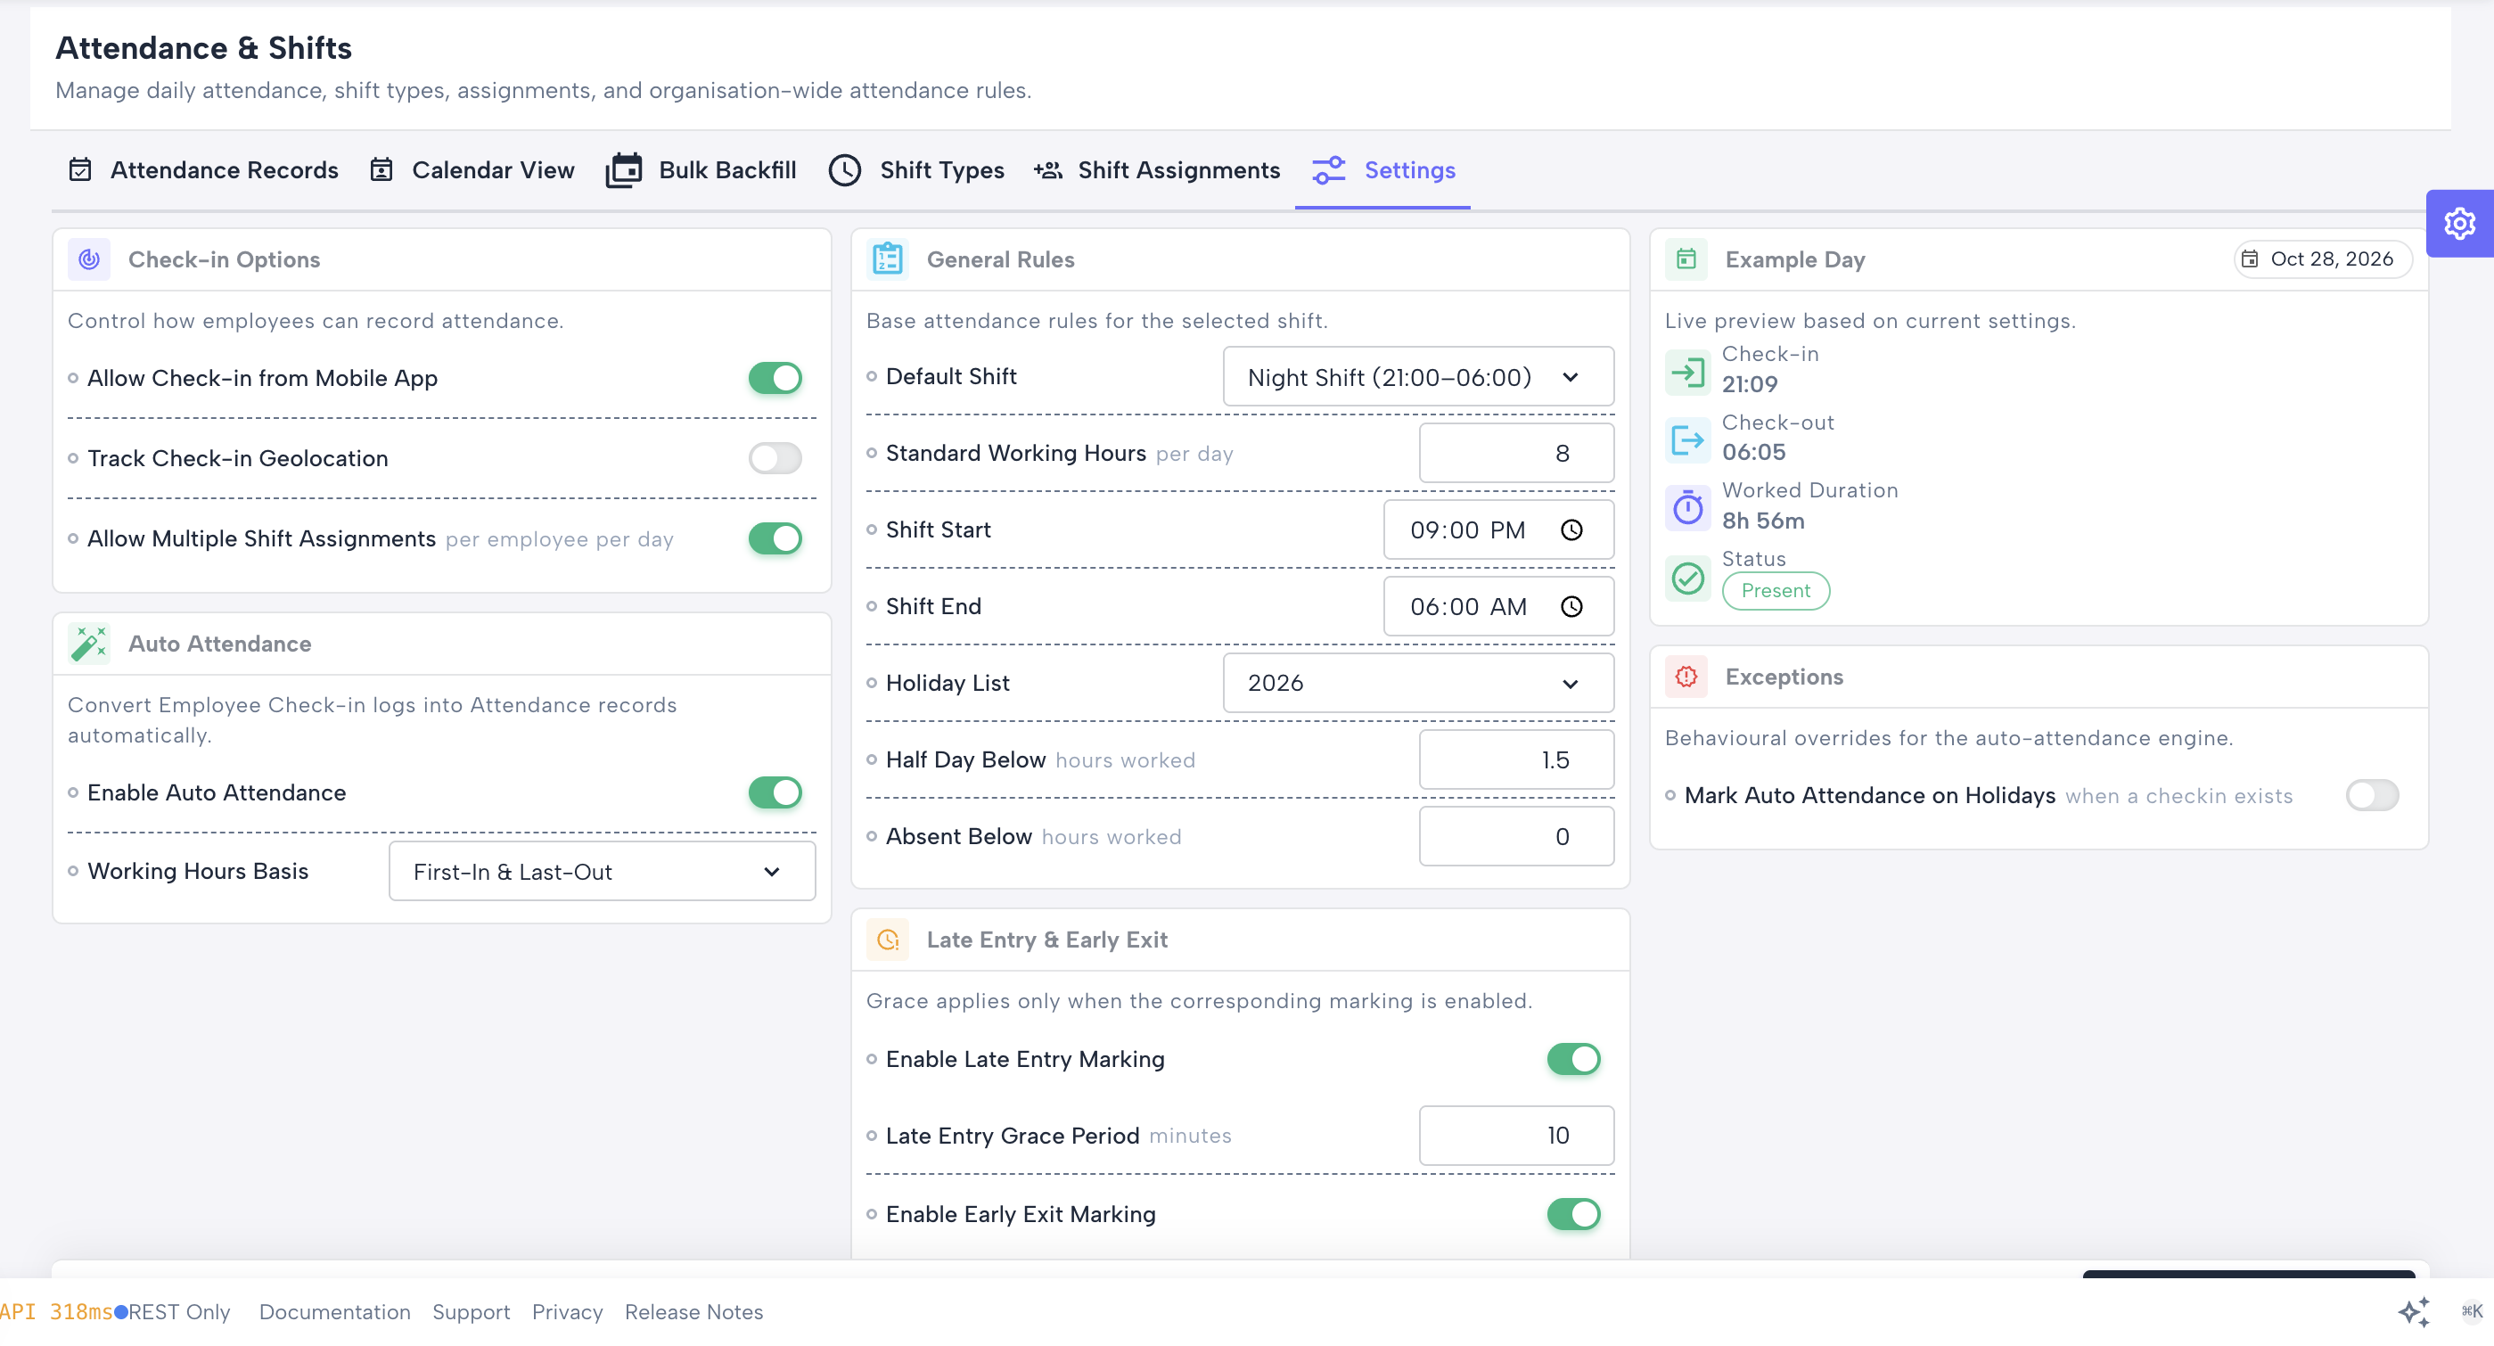Open the Documentation link
This screenshot has height=1346, width=2494.
(335, 1312)
